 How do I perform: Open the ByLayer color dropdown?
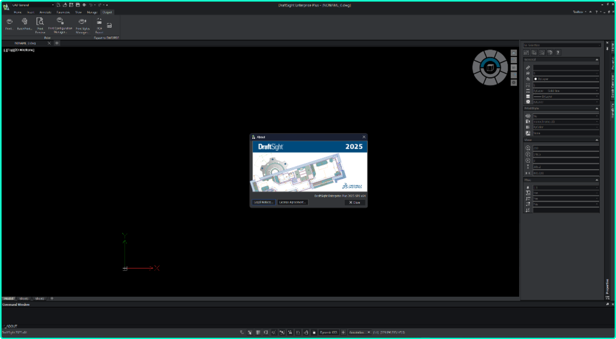pyautogui.click(x=565, y=79)
